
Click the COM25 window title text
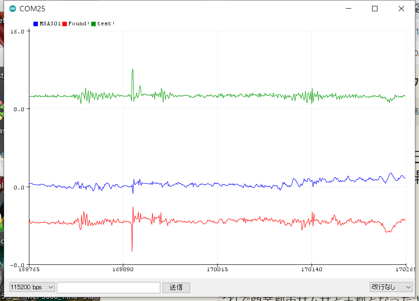tap(32, 9)
